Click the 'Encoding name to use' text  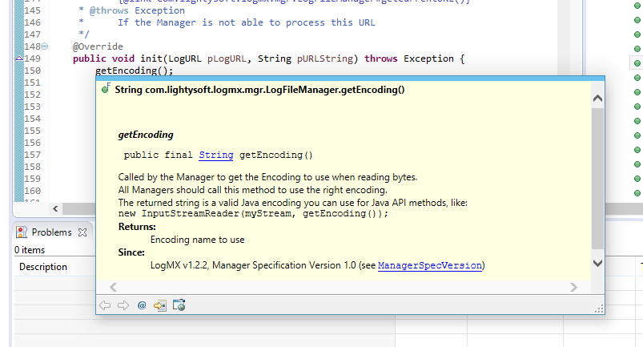197,240
